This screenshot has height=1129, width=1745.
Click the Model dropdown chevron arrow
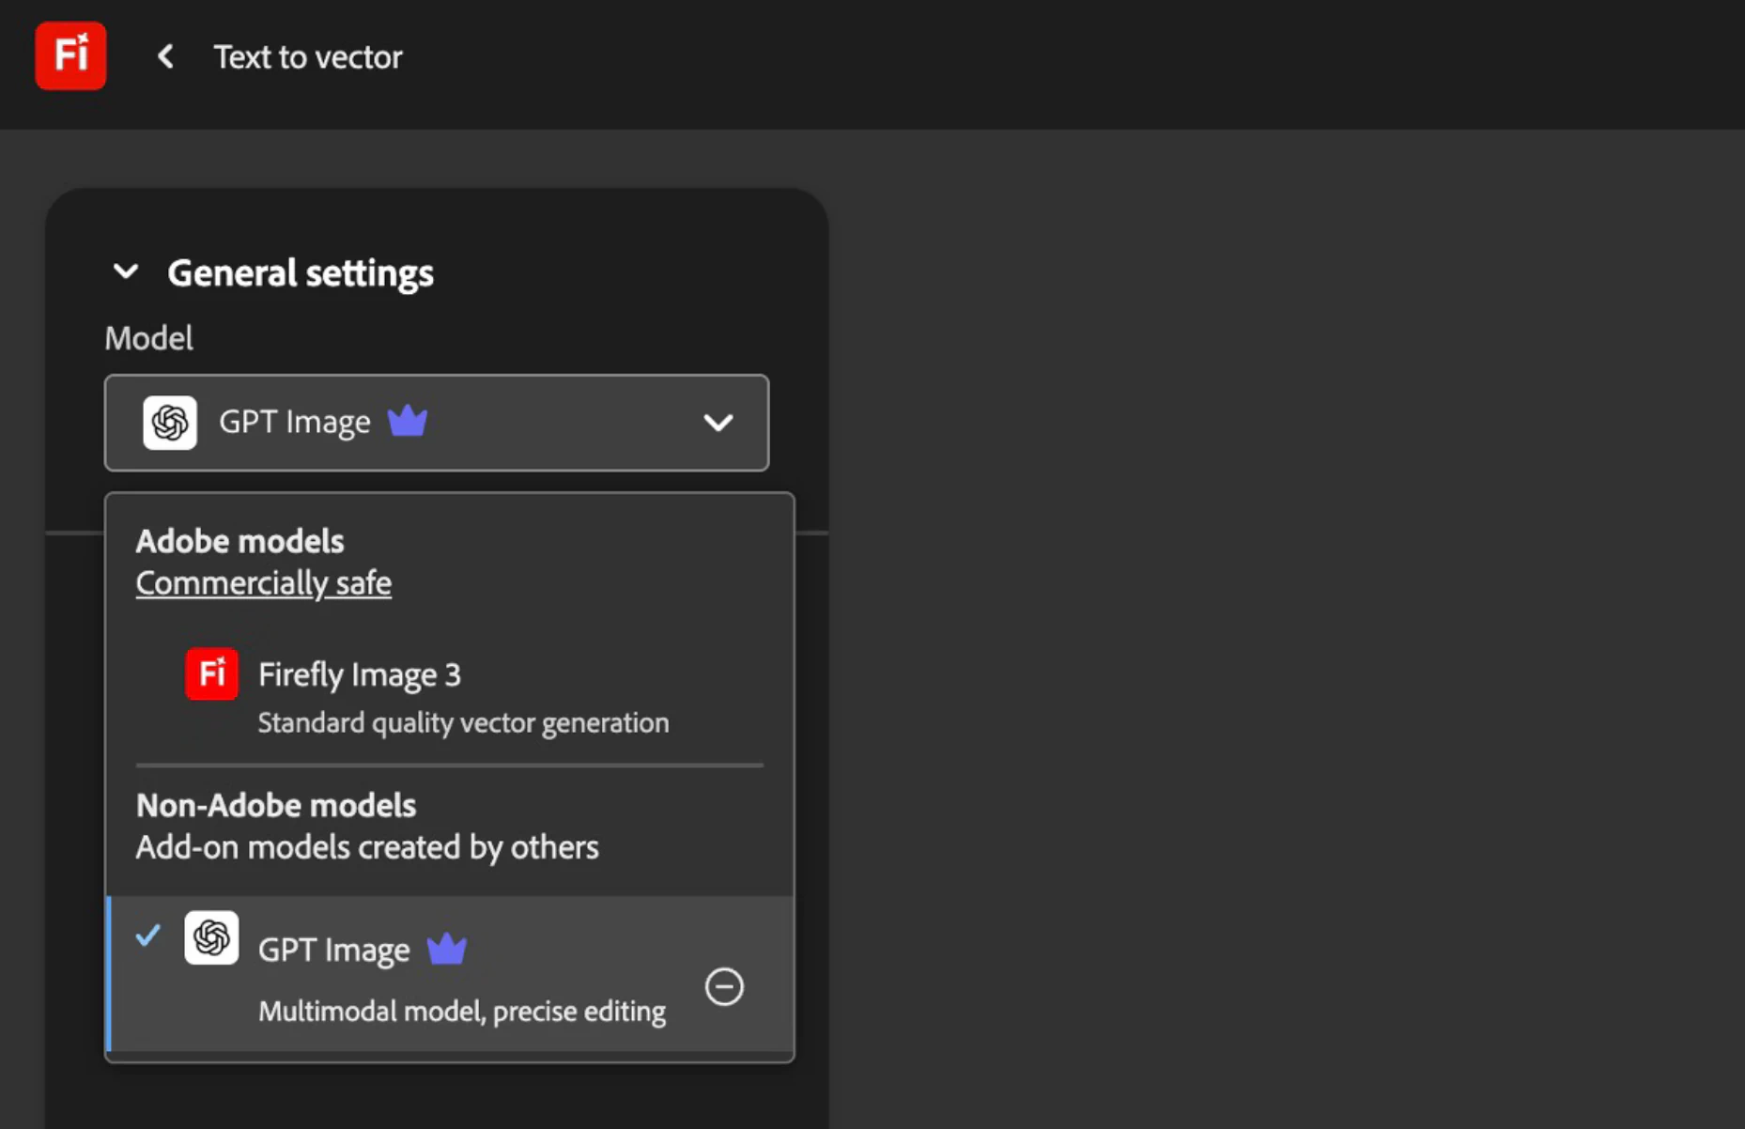(718, 423)
